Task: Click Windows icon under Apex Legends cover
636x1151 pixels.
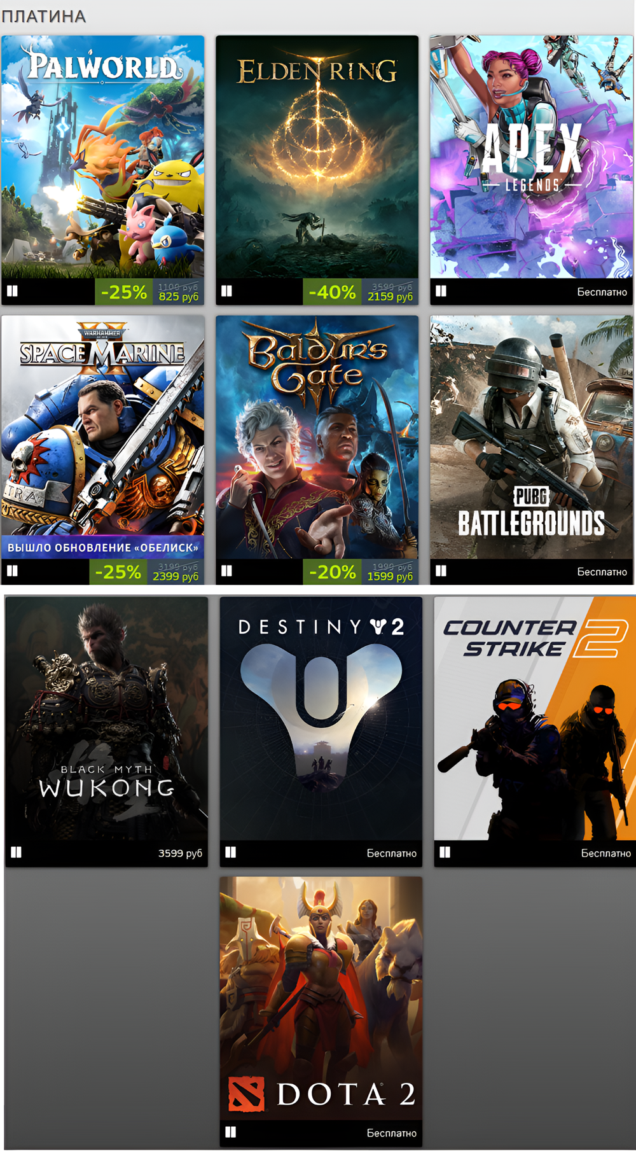Action: (x=441, y=291)
